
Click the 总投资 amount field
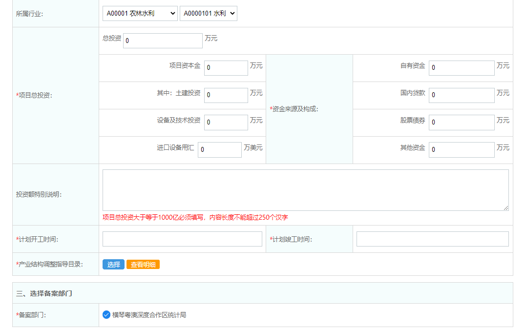click(x=163, y=41)
